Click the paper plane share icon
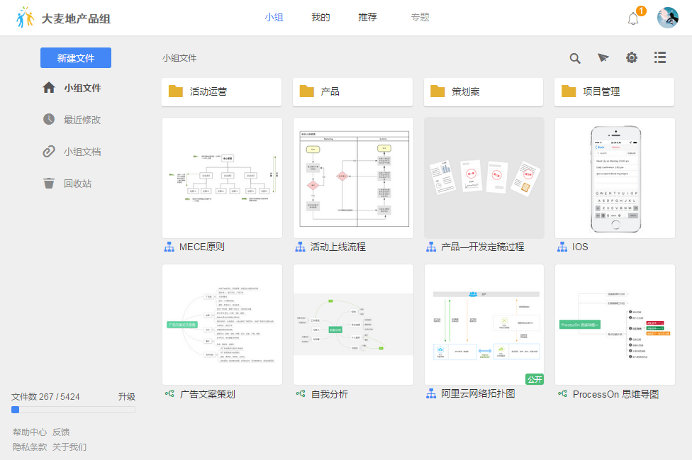Image resolution: width=692 pixels, height=460 pixels. click(x=603, y=58)
